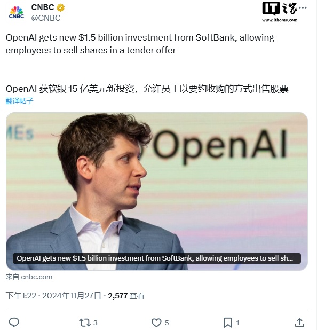Open the CNBC peacock profile avatar

(x=17, y=12)
